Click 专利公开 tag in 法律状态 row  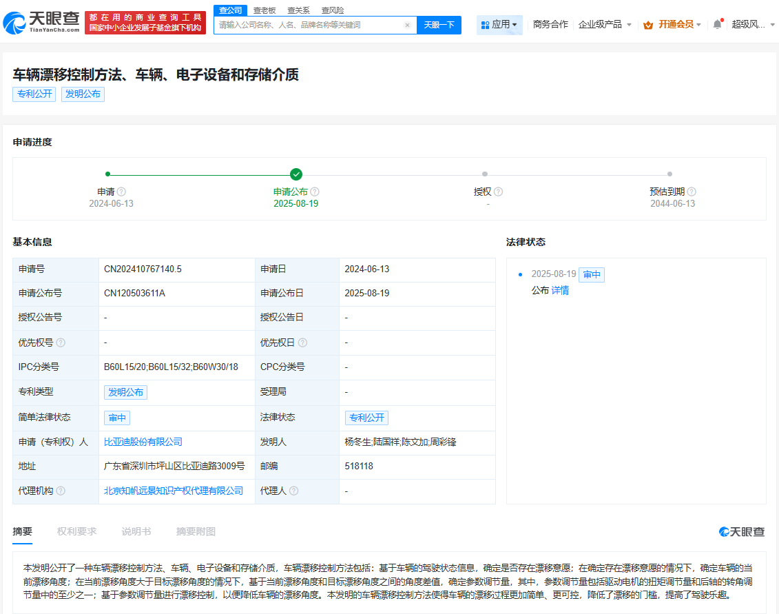click(366, 418)
